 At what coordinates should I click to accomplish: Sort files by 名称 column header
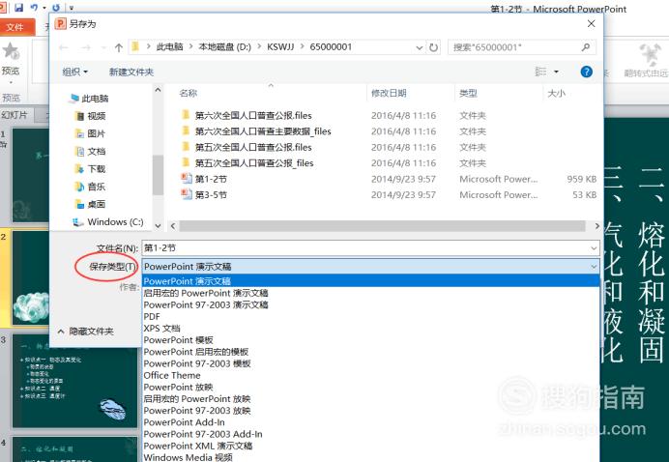[x=189, y=93]
